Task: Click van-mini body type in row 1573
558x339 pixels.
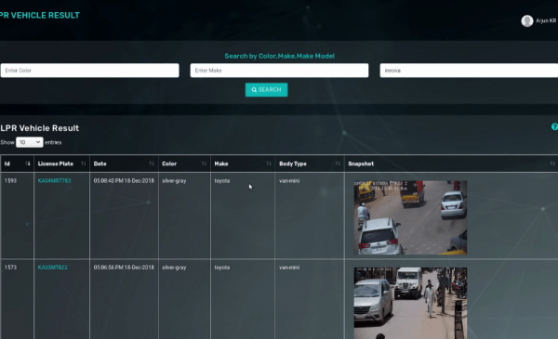Action: click(x=289, y=267)
